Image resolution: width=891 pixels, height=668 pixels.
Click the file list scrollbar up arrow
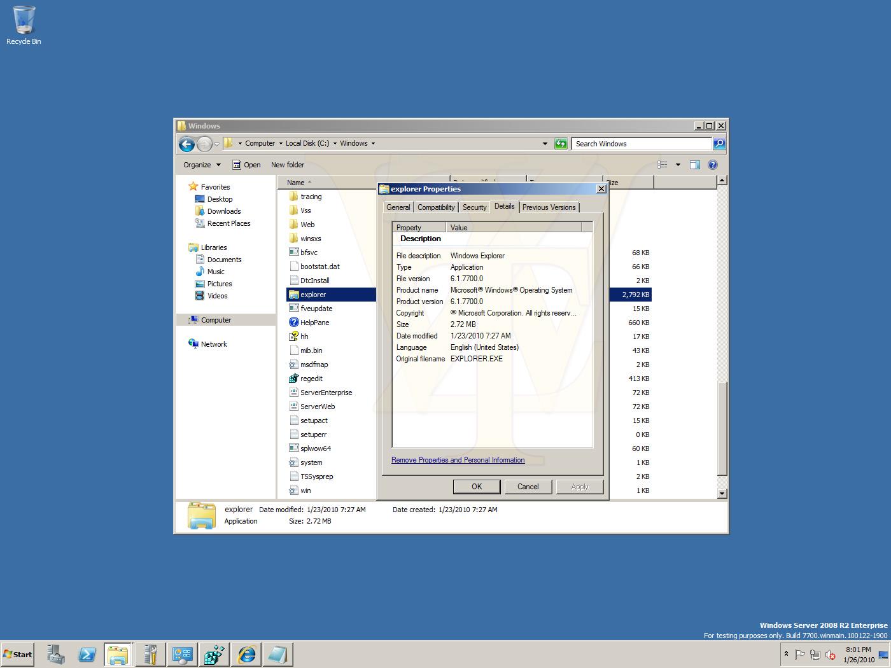[x=722, y=181]
